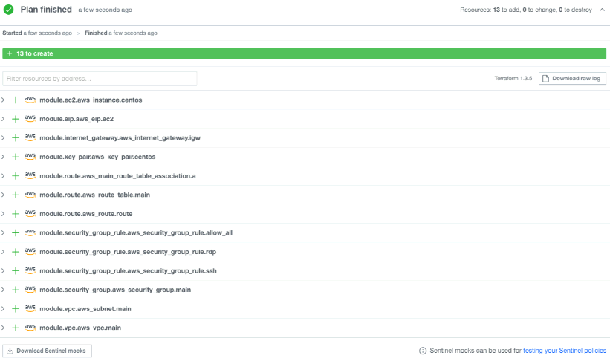Expand module.ec2.aws_instance.centos row chevron
The width and height of the screenshot is (610, 361).
[3, 100]
